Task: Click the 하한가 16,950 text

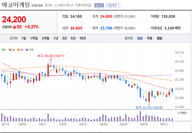Action: [x=124, y=28]
